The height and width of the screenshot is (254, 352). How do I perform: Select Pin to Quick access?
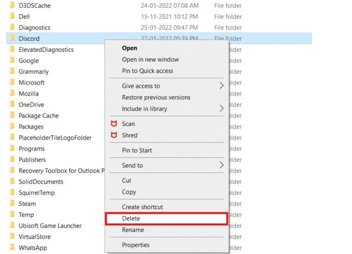click(x=167, y=71)
